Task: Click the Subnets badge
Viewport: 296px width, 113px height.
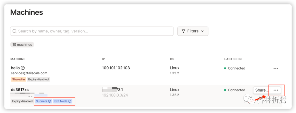Action: (x=41, y=101)
